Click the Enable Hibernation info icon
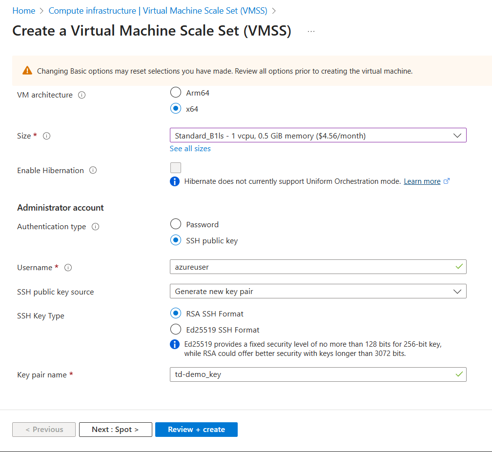 point(93,171)
